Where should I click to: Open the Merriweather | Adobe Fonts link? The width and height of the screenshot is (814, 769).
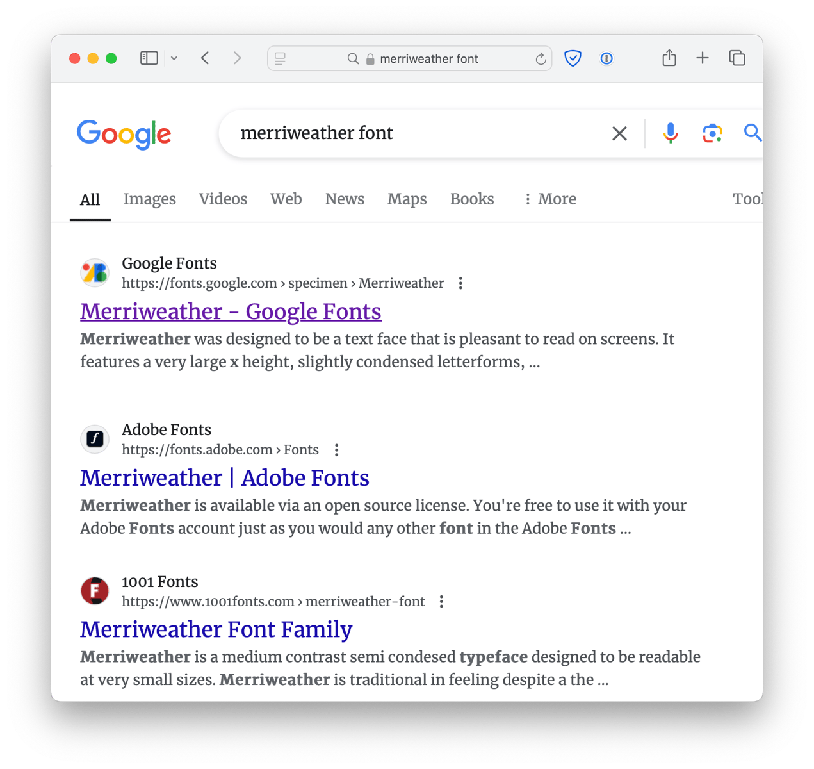[225, 478]
